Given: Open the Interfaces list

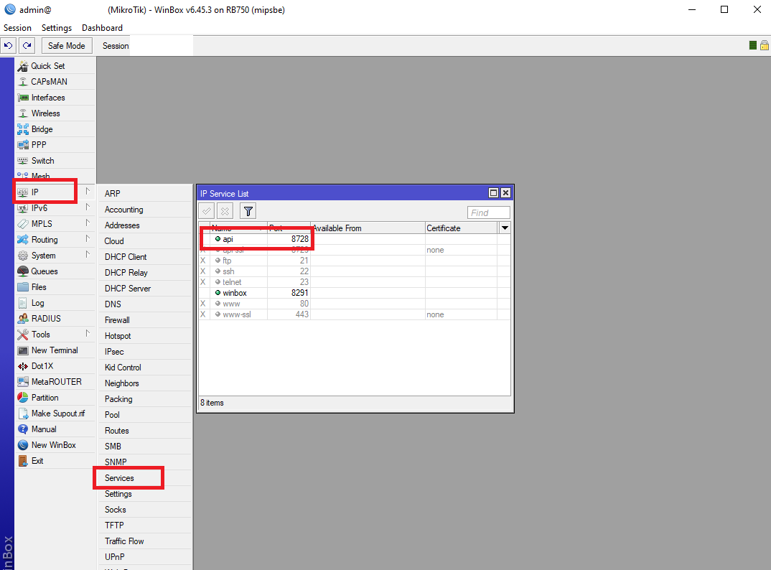Looking at the screenshot, I should tap(55, 98).
